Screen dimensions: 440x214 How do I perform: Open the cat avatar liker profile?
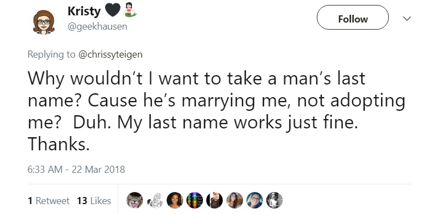[135, 200]
